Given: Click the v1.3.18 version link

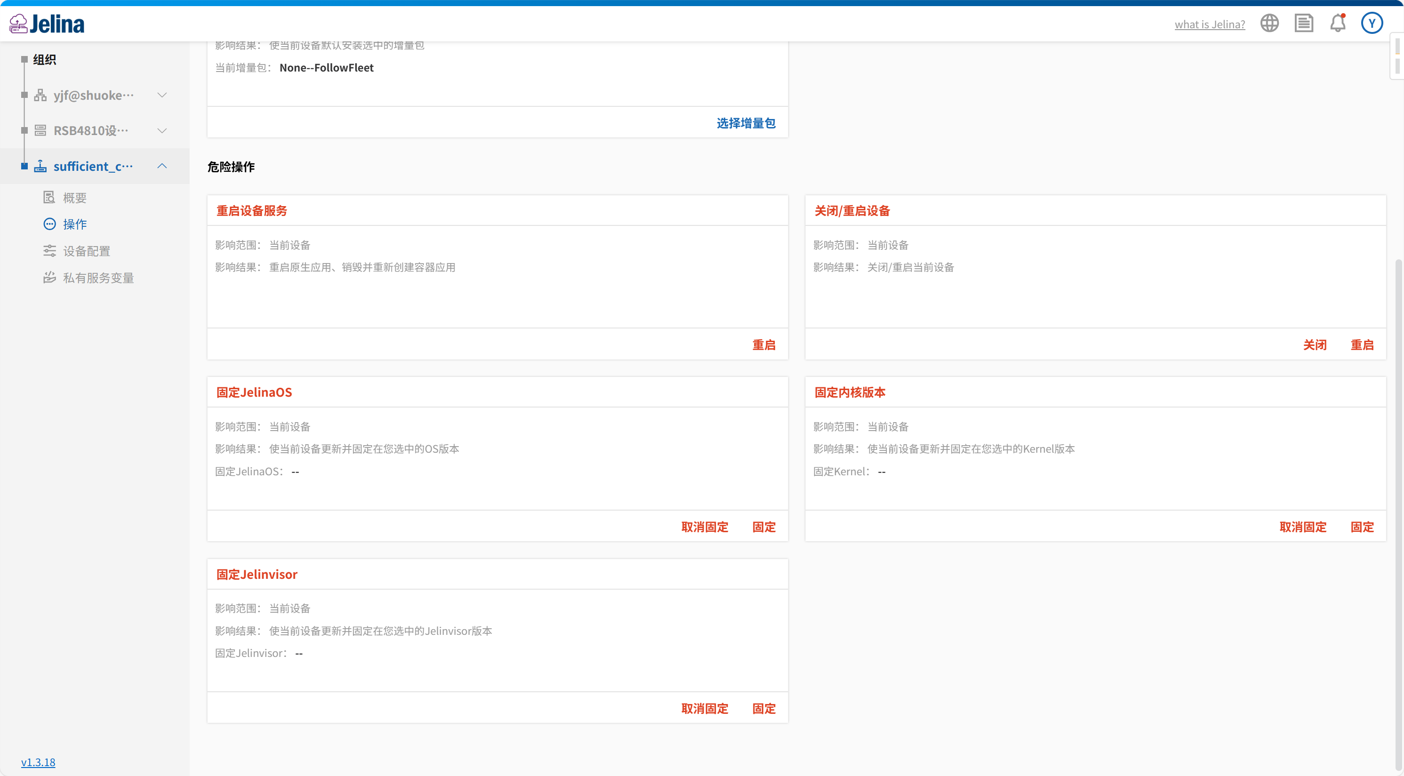Looking at the screenshot, I should (x=38, y=762).
